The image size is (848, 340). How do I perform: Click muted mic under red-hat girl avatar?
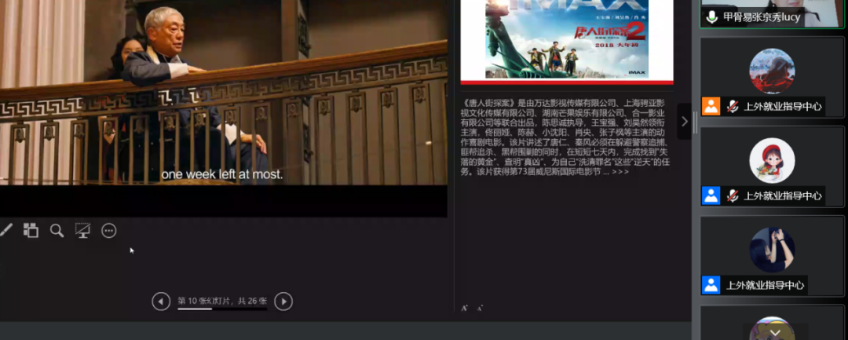click(x=733, y=196)
